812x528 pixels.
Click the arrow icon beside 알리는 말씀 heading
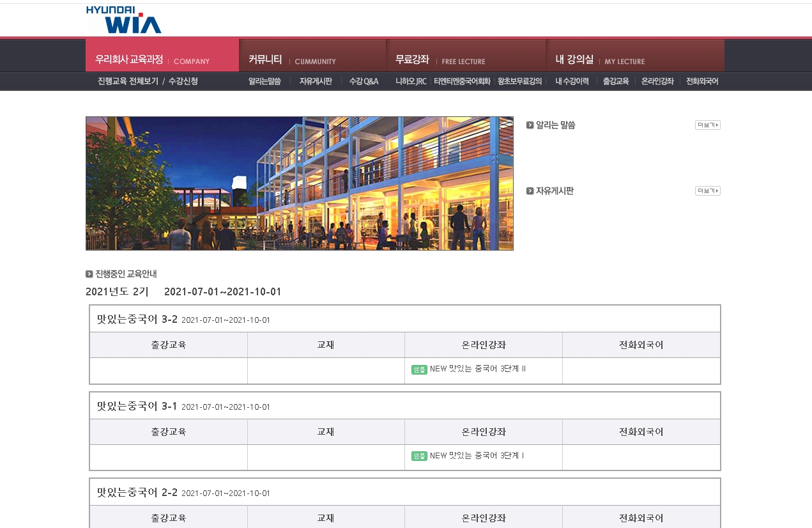click(530, 125)
